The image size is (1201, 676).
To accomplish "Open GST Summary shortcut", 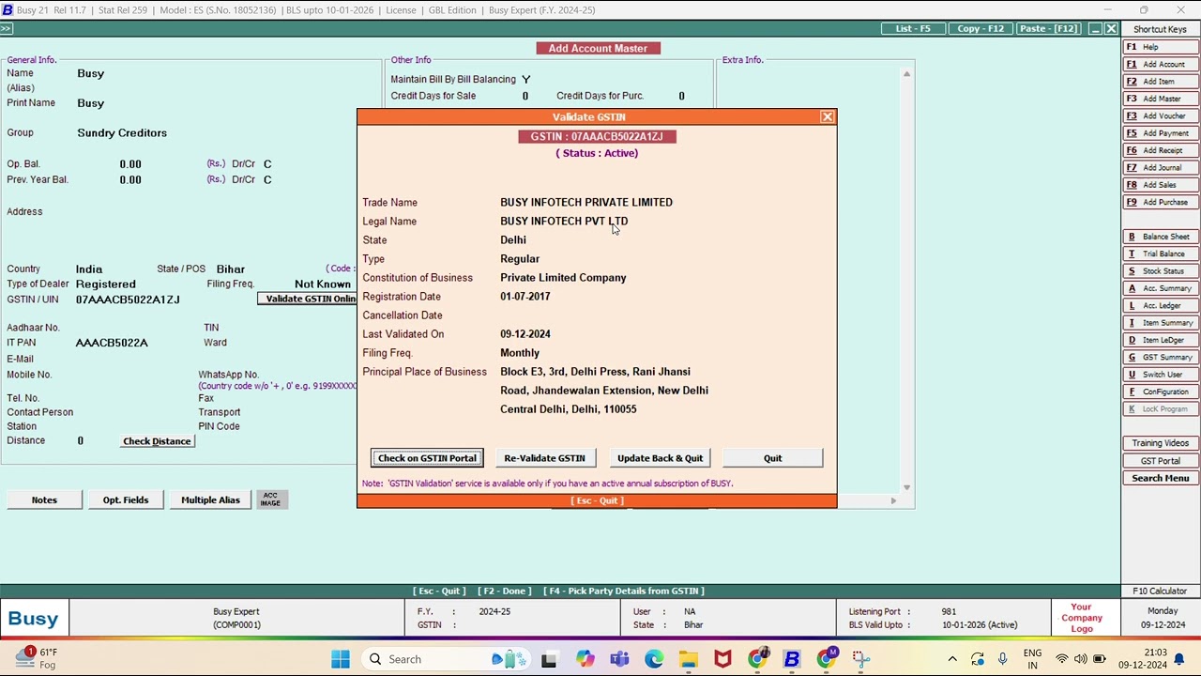I will tap(1160, 358).
